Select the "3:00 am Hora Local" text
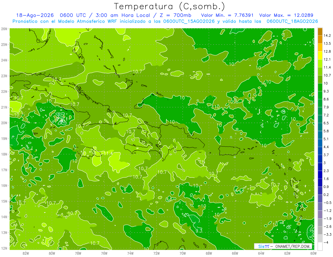333x257 pixels. 124,15
